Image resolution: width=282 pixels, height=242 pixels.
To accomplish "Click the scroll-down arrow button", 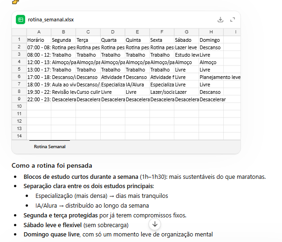I will [155, 224].
